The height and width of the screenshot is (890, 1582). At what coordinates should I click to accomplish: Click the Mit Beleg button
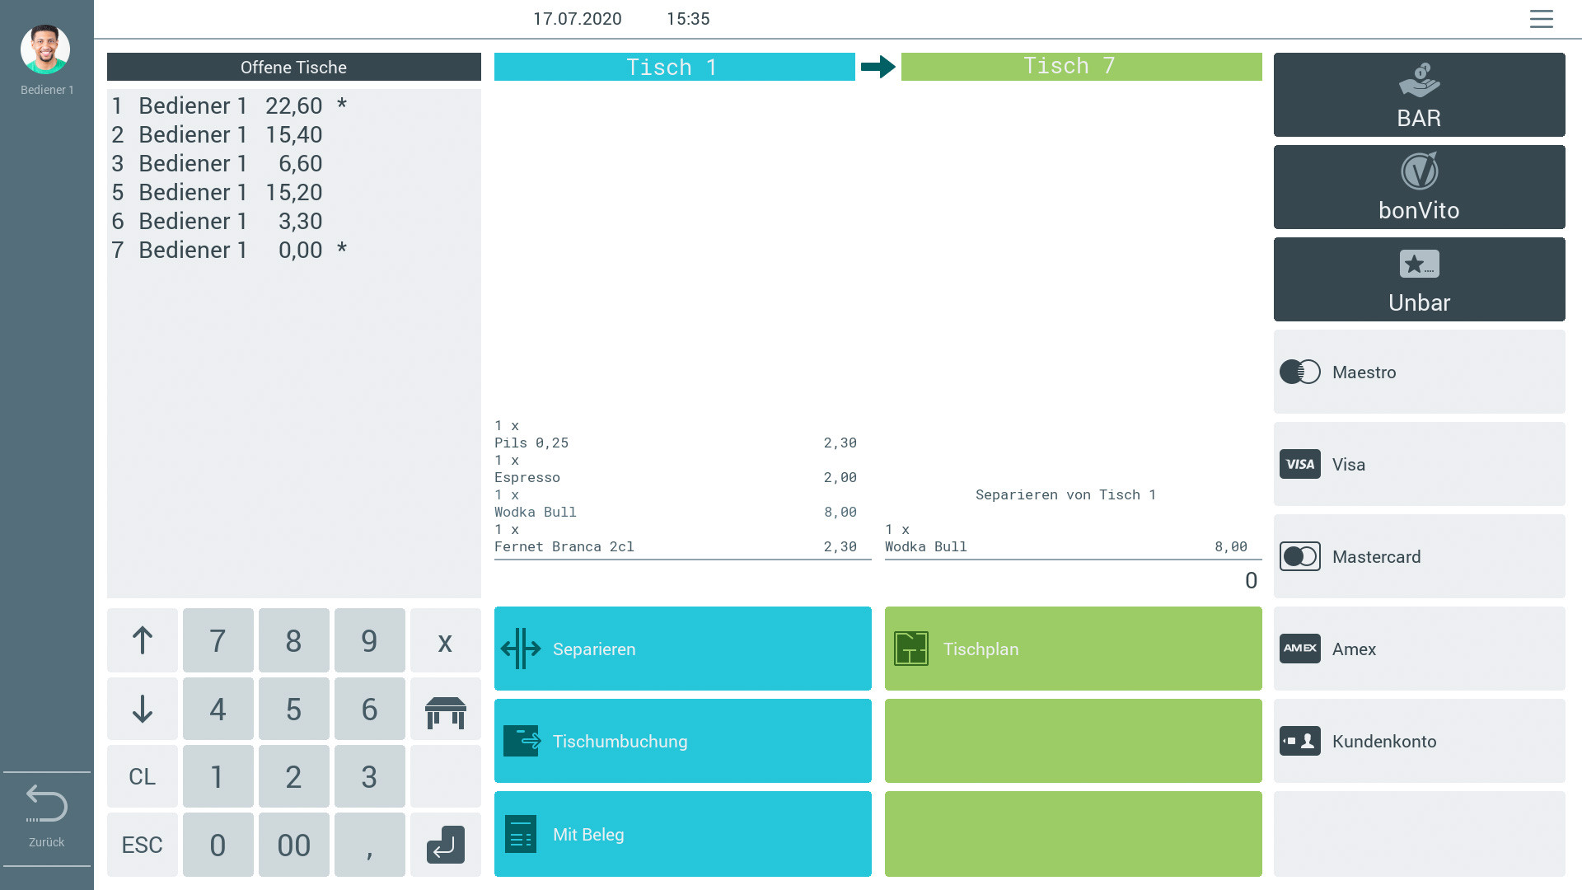682,834
